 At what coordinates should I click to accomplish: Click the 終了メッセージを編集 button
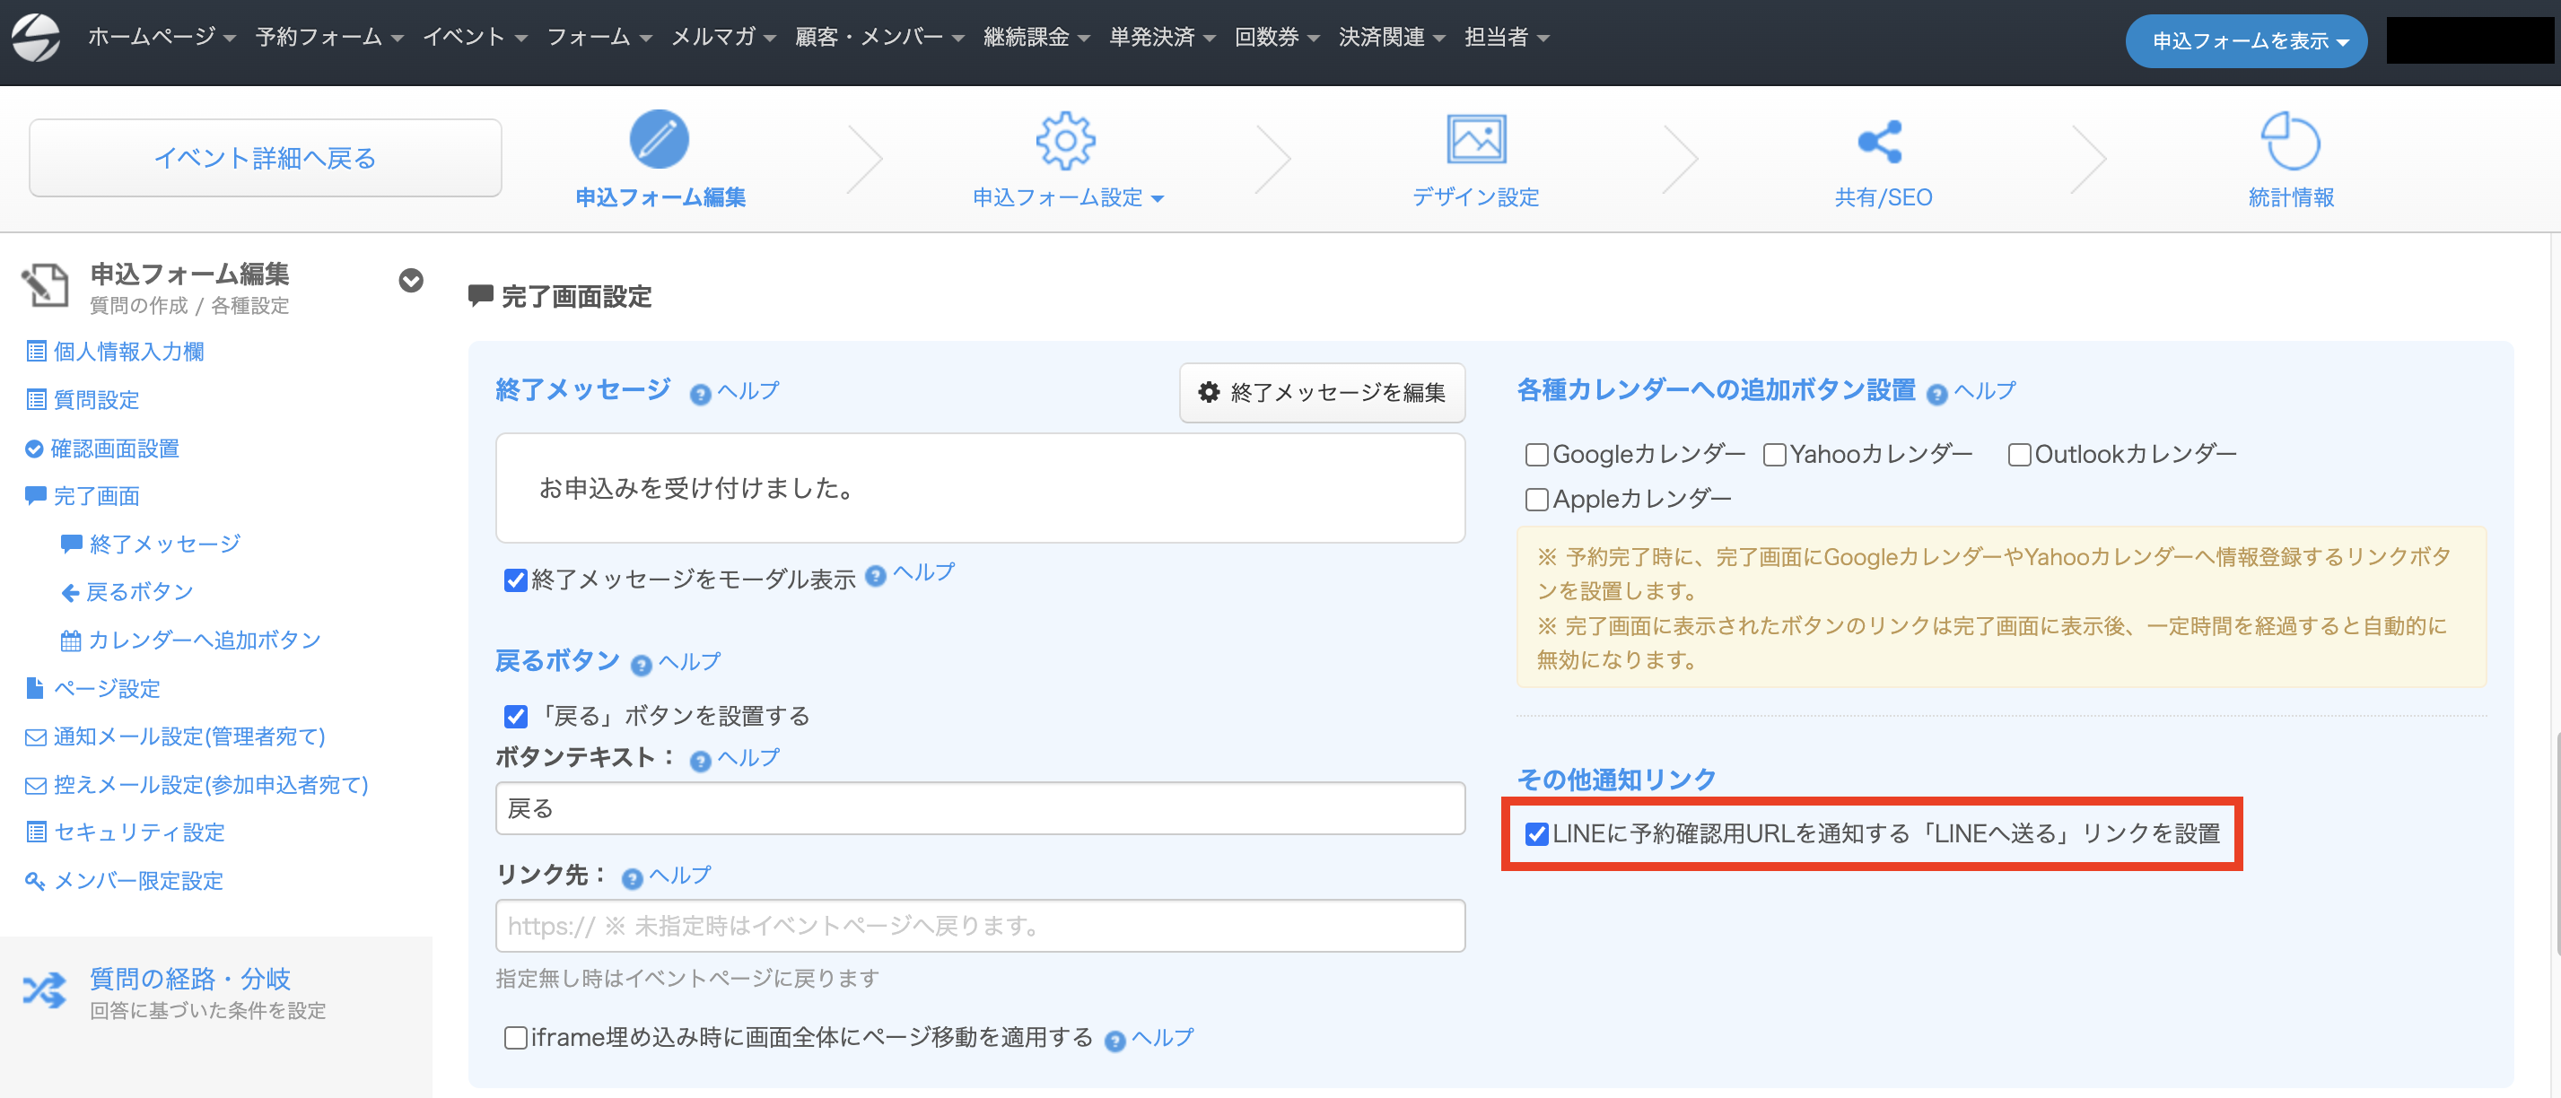tap(1323, 393)
